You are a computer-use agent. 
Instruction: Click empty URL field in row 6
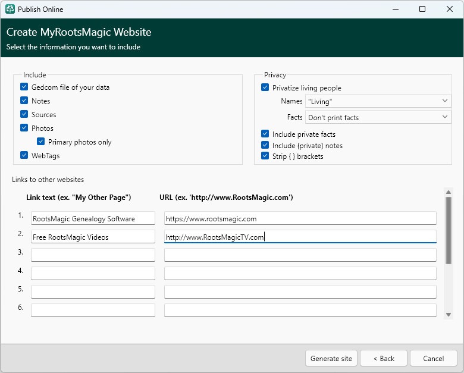pyautogui.click(x=300, y=310)
